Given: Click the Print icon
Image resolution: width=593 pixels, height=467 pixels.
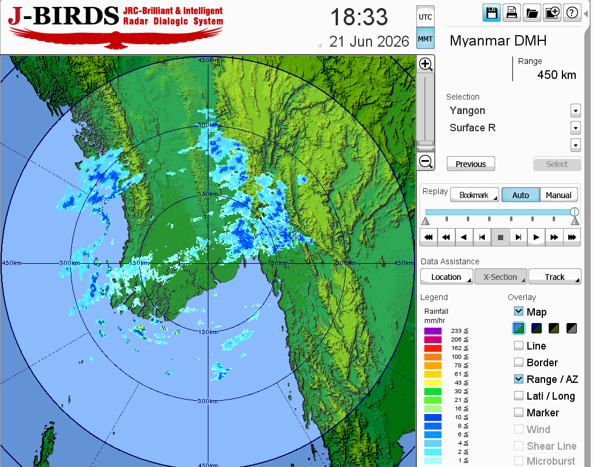Looking at the screenshot, I should tap(512, 13).
